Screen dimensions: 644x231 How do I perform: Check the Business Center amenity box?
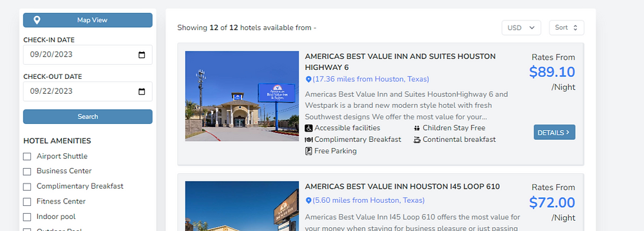(27, 171)
